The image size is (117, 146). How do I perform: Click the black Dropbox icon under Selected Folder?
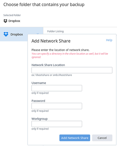tap(5, 21)
